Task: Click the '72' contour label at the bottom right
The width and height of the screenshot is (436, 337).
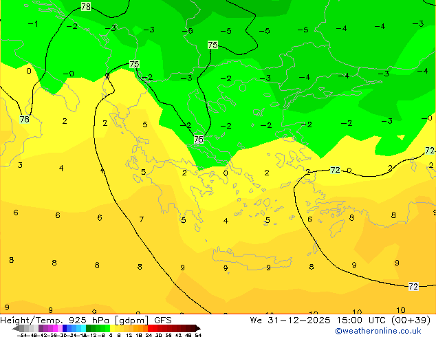Action: (x=413, y=286)
